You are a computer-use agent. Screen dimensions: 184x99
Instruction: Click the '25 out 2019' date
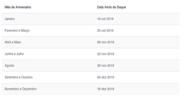pos(105,31)
